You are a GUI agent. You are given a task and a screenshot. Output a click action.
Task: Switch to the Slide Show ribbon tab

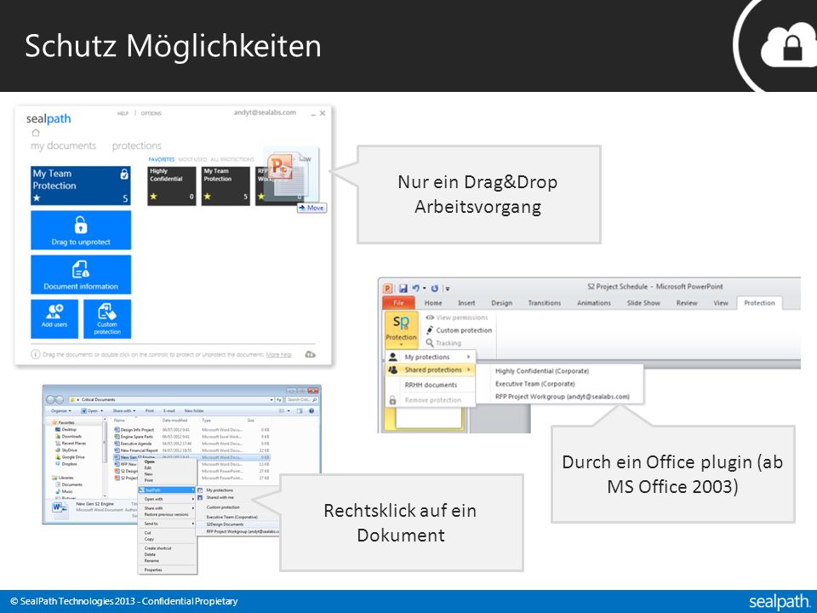click(643, 303)
